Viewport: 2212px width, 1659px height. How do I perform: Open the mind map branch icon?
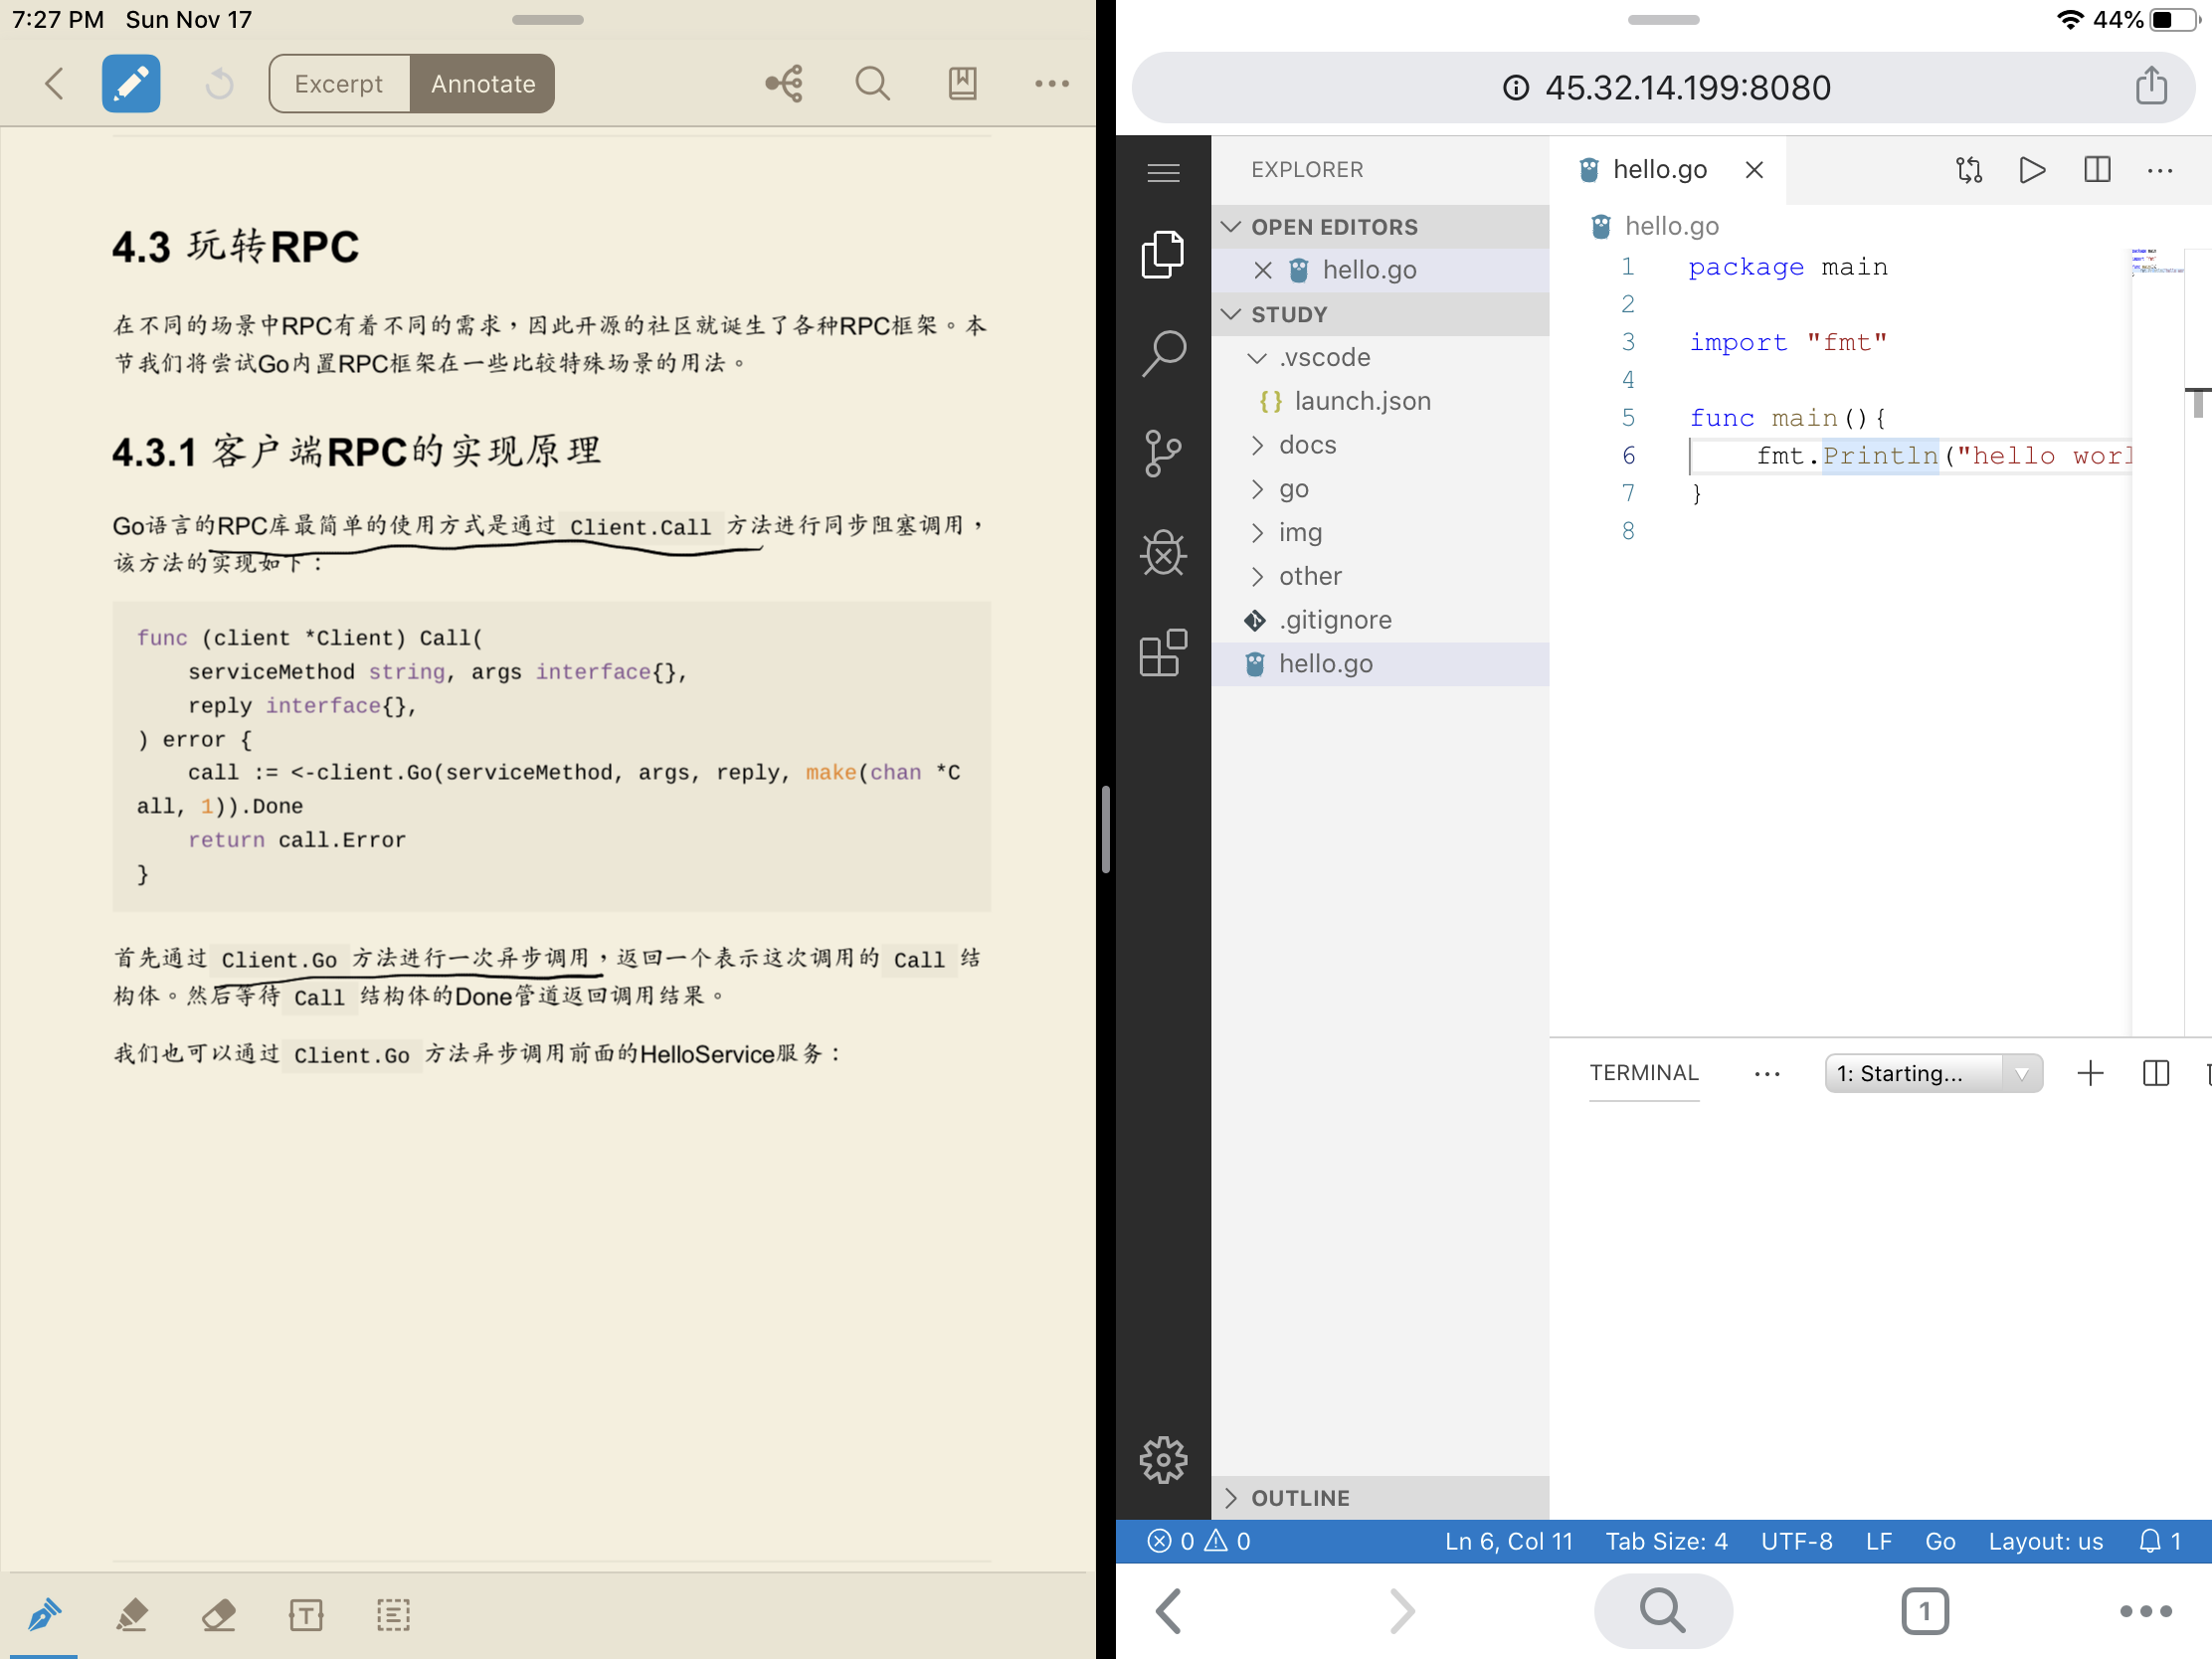point(784,83)
